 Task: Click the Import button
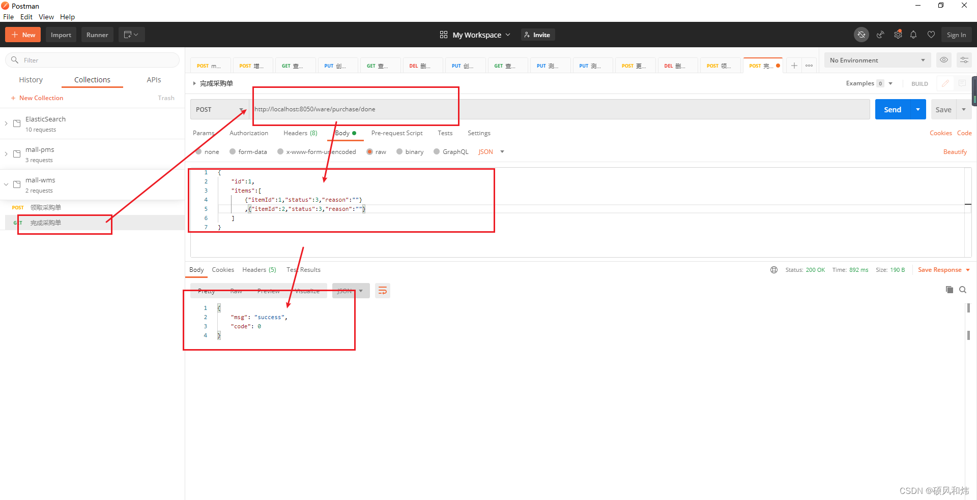61,35
